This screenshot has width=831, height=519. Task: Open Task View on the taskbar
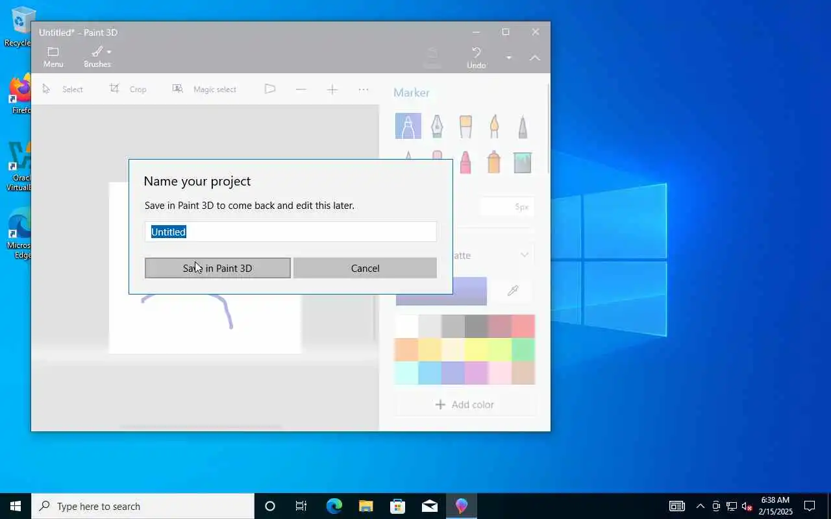301,506
